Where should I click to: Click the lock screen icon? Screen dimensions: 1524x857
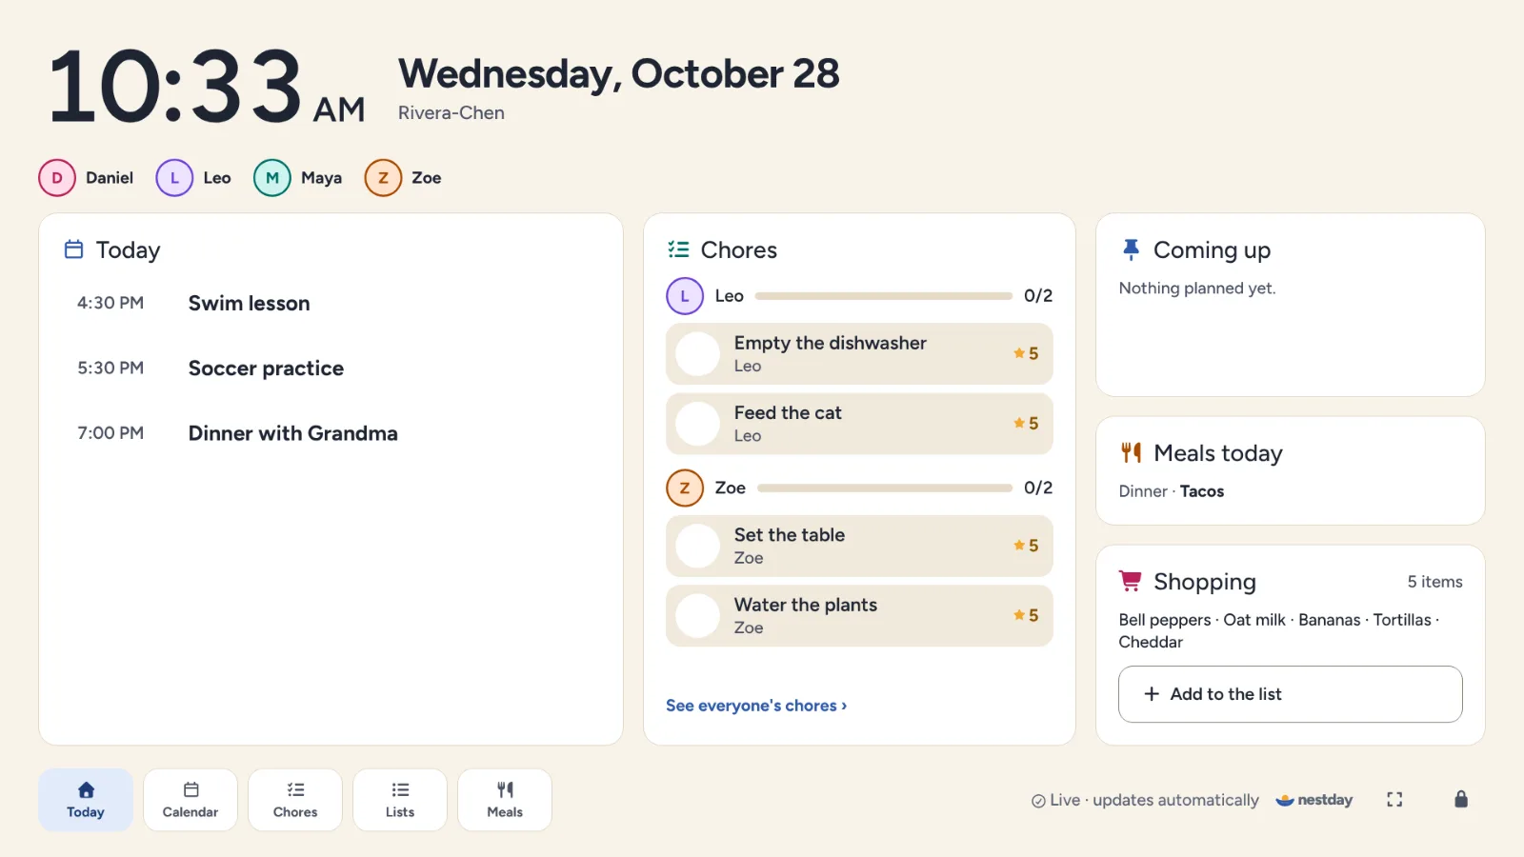click(x=1461, y=800)
